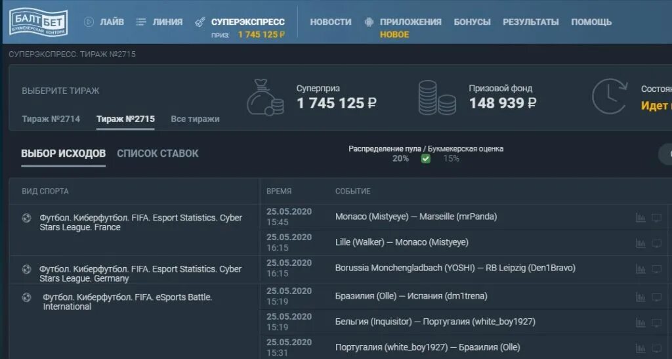Click the Cyber Stars League. Germany row
The width and height of the screenshot is (672, 359).
point(141,274)
